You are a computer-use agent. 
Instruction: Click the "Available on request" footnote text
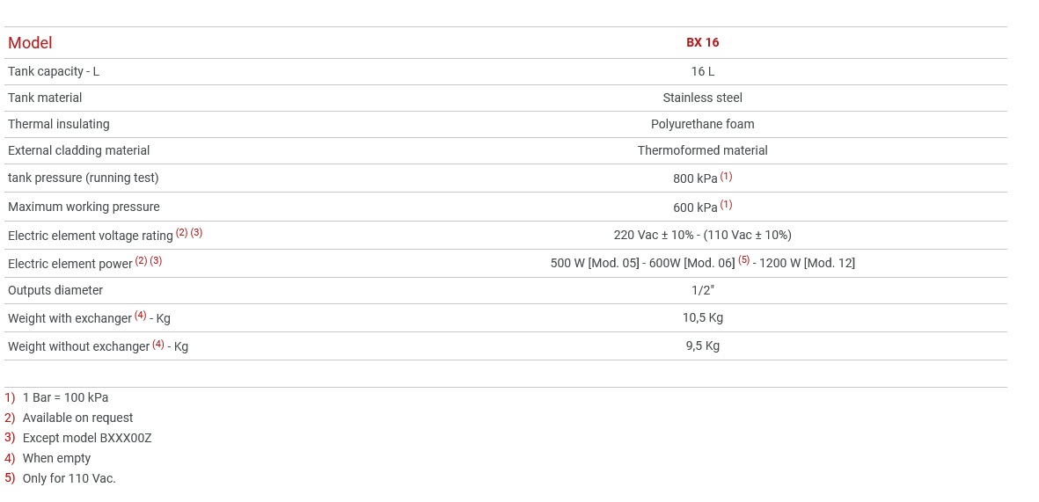click(77, 418)
